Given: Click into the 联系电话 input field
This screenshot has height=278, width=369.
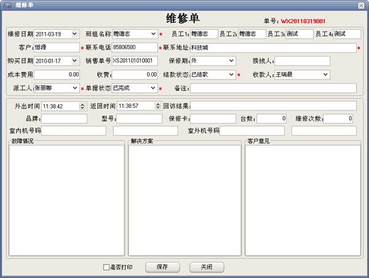Looking at the screenshot, I should click(135, 47).
